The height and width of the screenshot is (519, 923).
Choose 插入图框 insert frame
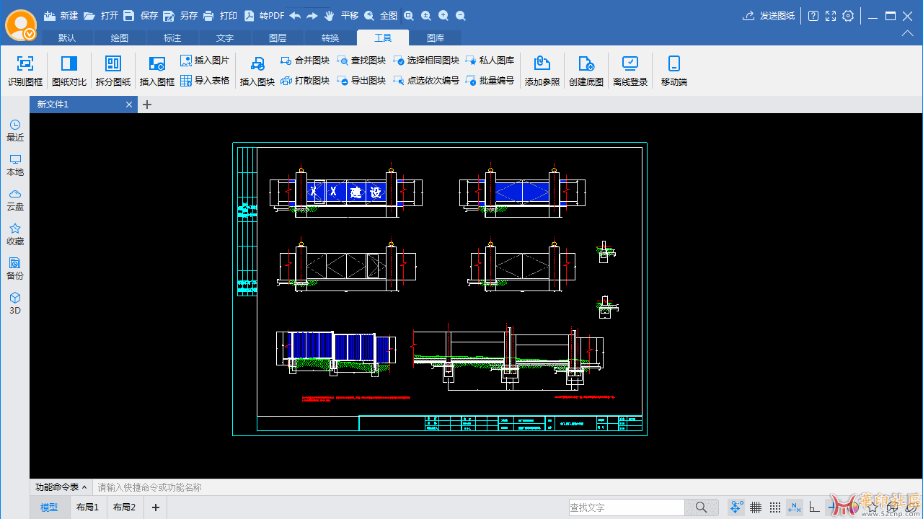tap(157, 71)
